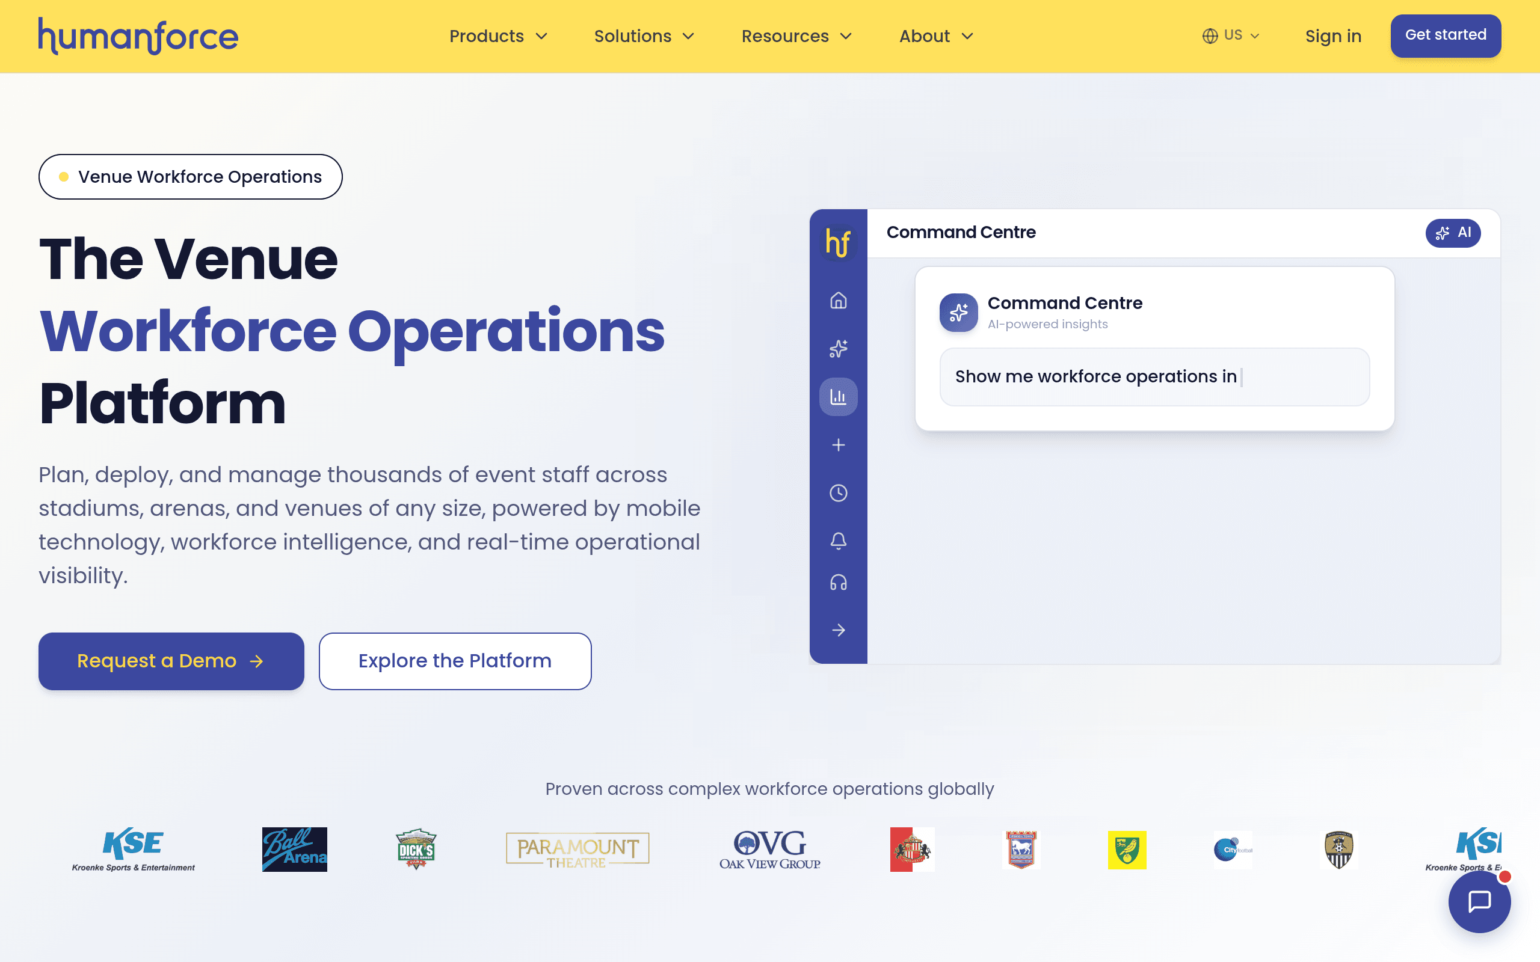Screen dimensions: 1540x962
Task: Click the Ball Arena logo
Action: pos(294,850)
